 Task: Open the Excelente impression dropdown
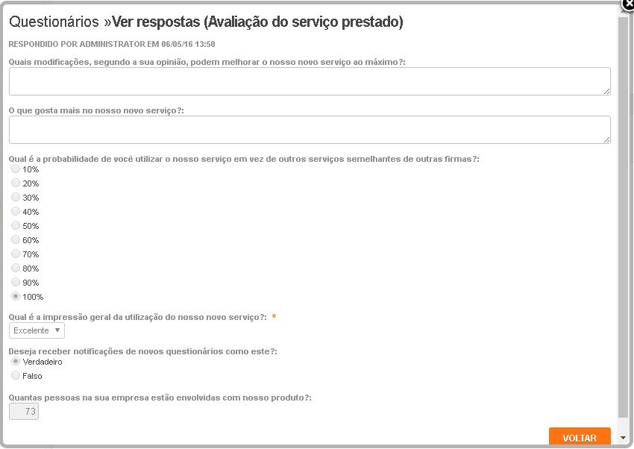pyautogui.click(x=37, y=330)
